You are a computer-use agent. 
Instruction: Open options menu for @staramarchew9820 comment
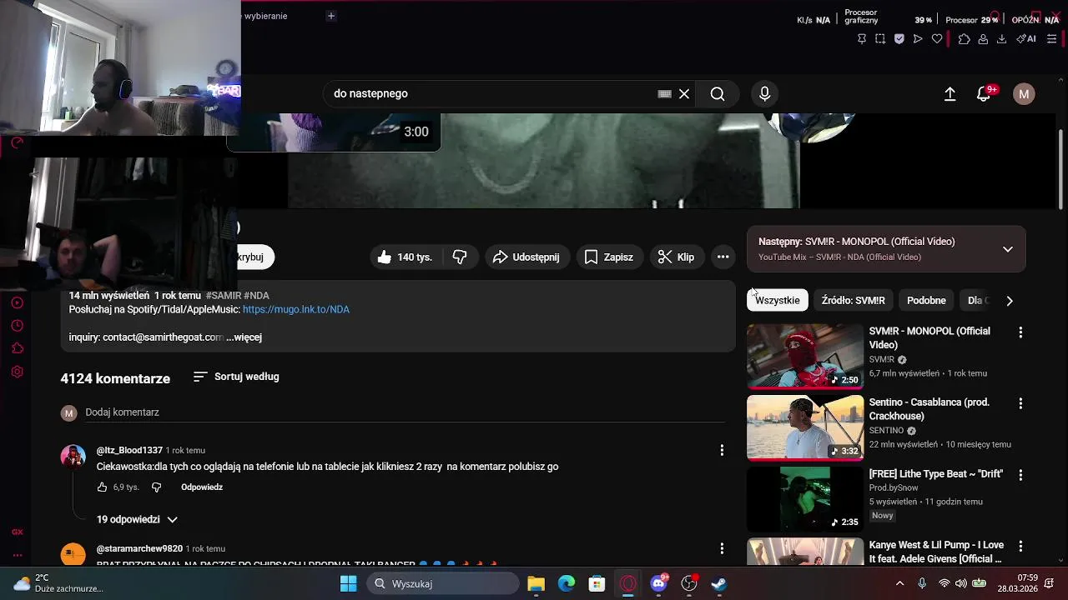pyautogui.click(x=722, y=548)
